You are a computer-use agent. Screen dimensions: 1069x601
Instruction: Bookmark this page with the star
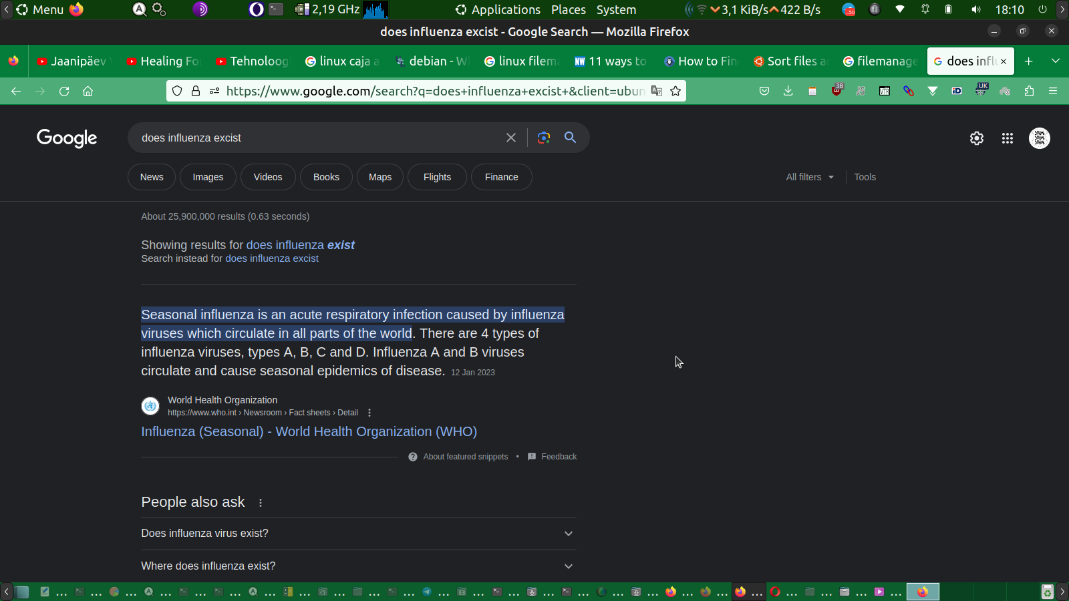[x=675, y=91]
